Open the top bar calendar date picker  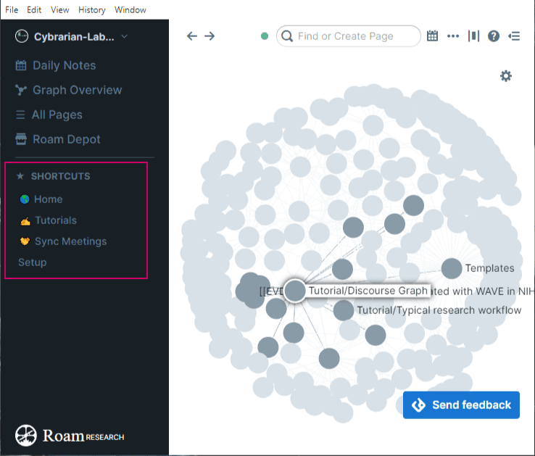[x=432, y=36]
